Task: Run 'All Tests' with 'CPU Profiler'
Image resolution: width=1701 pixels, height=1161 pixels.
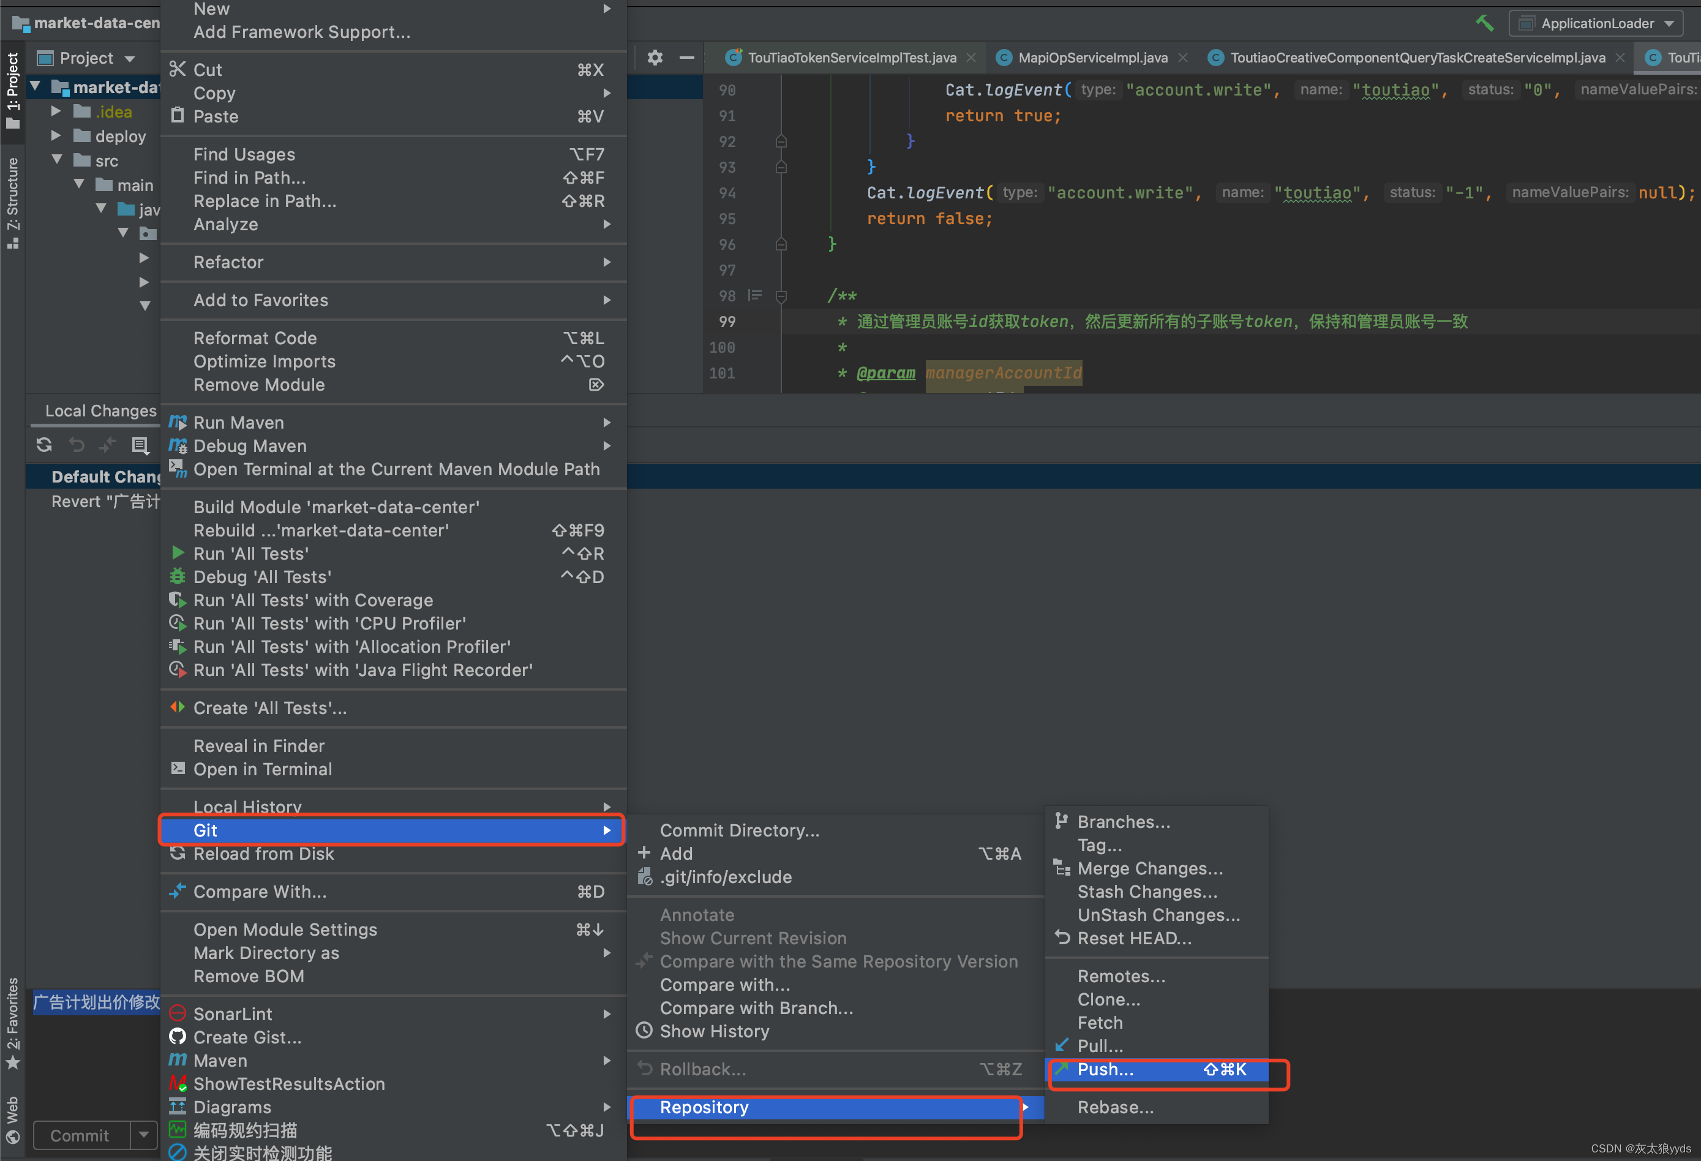Action: pos(393,624)
